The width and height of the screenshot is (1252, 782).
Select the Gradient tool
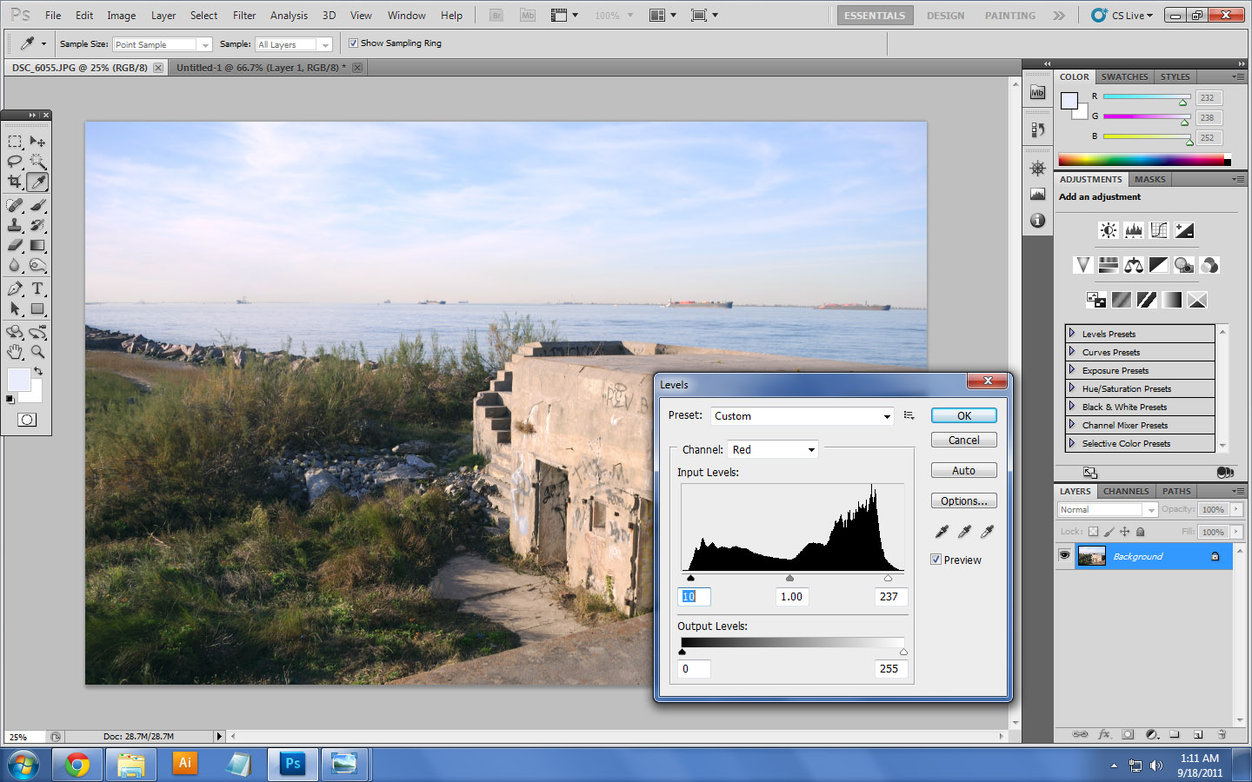click(37, 245)
